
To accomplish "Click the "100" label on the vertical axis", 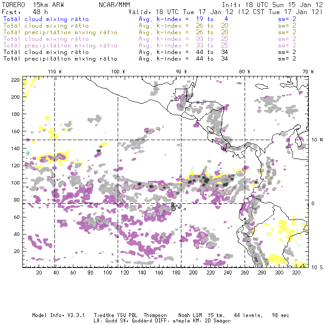I will tap(15, 183).
